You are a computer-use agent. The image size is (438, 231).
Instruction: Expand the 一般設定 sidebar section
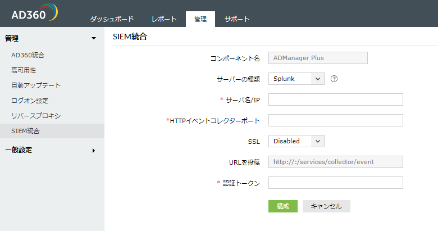[93, 150]
